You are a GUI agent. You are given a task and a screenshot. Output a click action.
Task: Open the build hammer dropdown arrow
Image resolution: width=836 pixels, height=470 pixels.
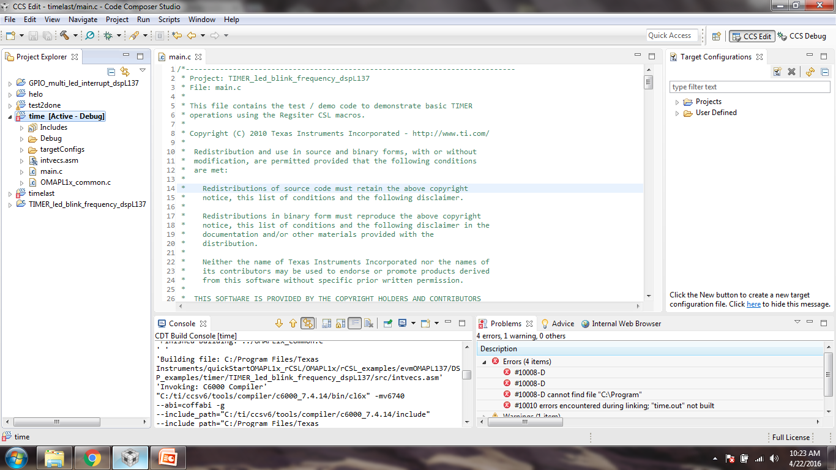coord(75,35)
